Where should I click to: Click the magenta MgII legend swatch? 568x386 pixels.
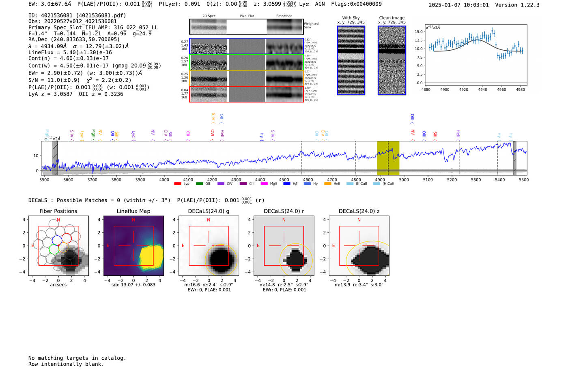(x=264, y=183)
